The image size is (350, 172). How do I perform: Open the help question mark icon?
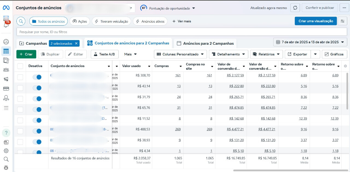[6, 133]
